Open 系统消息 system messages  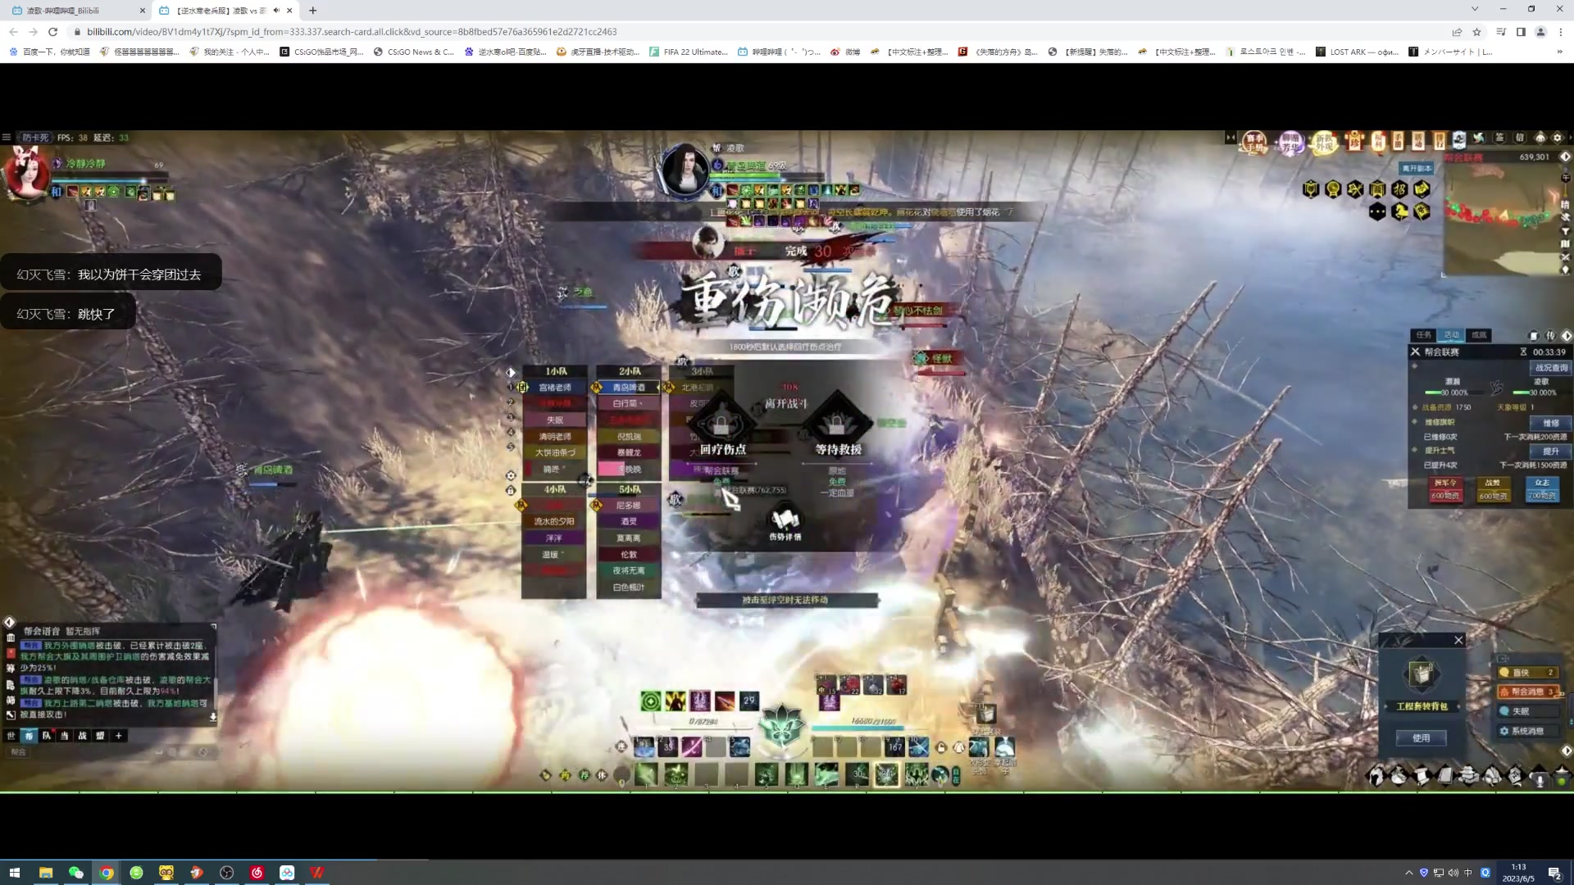pos(1527,731)
